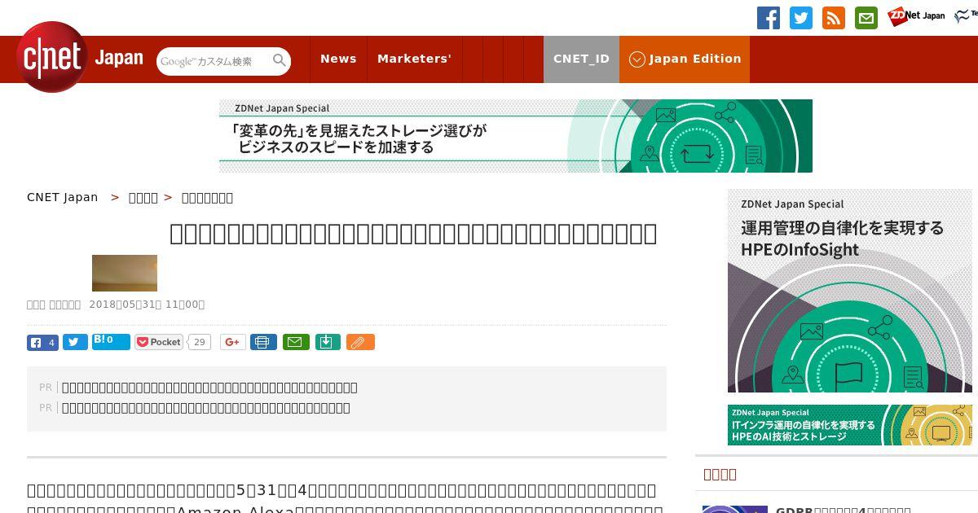The image size is (978, 513).
Task: View Pocket save count 29
Action: (x=200, y=342)
